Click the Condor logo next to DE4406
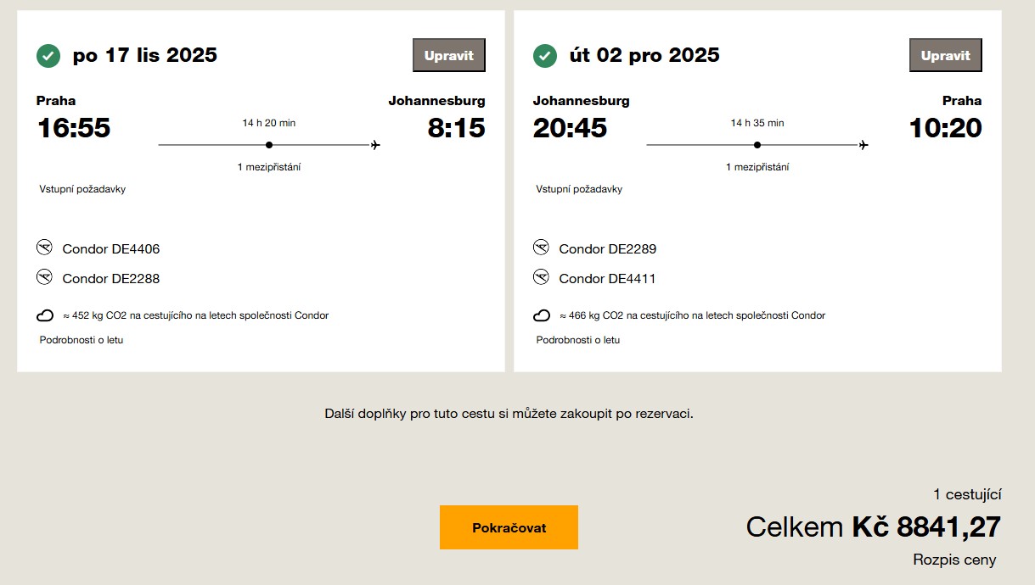This screenshot has width=1035, height=585. [45, 248]
